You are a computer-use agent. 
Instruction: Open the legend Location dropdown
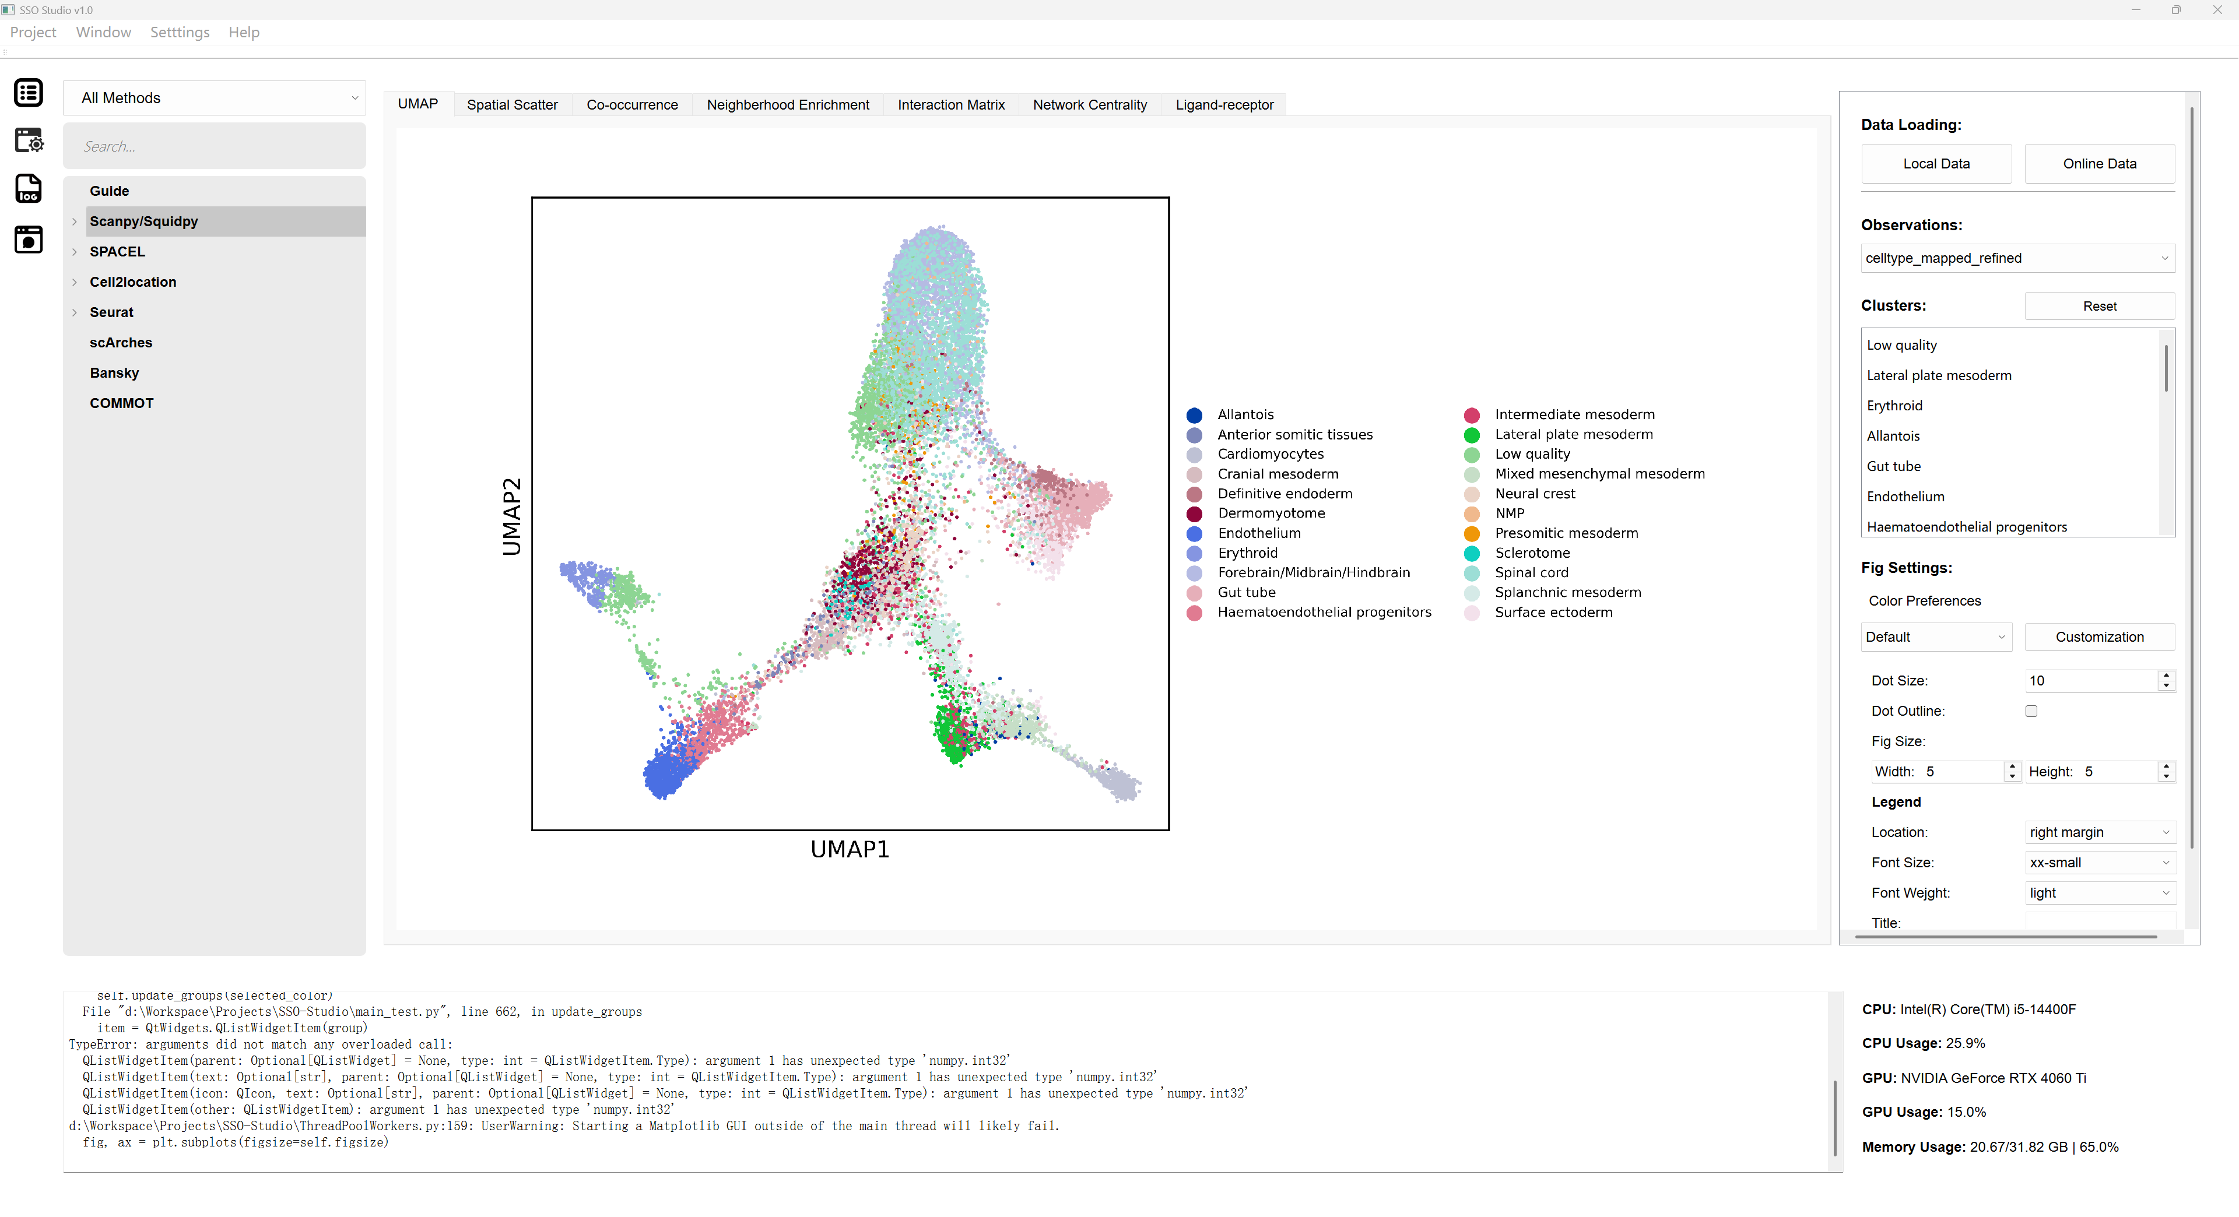pyautogui.click(x=2099, y=832)
